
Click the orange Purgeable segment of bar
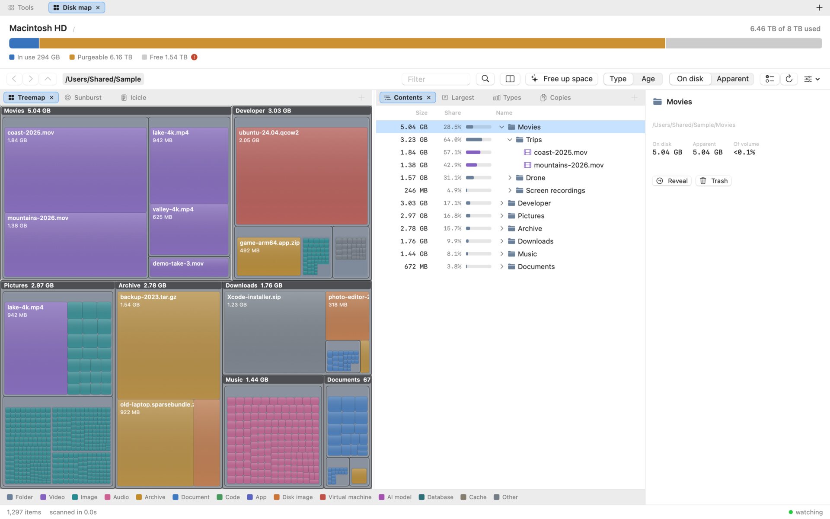point(352,43)
